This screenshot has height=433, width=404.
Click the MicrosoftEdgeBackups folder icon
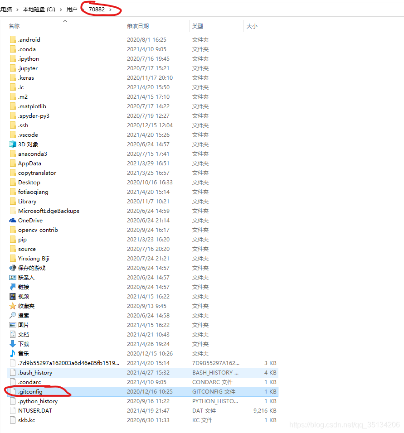pos(13,211)
